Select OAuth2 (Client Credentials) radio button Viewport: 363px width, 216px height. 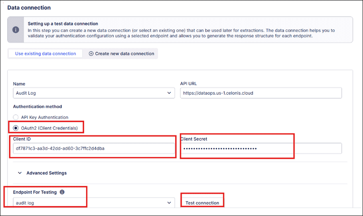(16, 128)
